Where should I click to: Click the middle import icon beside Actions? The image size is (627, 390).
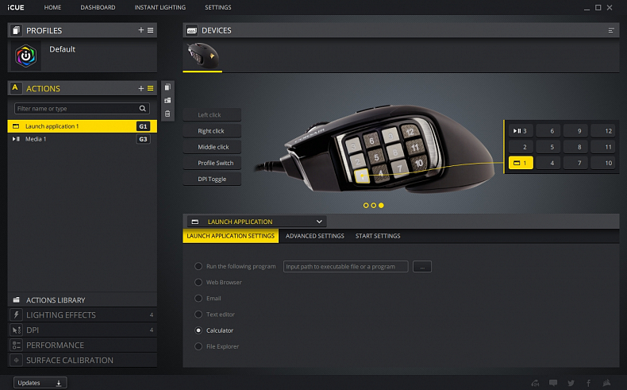point(167,100)
